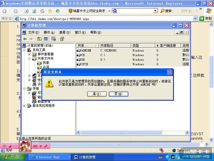Viewport: 214px width, 161px height.
Task: Confirm with the 是(Y) button
Action: pos(97,94)
